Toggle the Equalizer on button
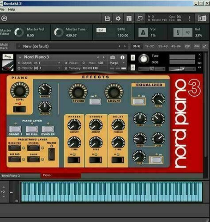The width and height of the screenshot is (210, 222). 138,101
